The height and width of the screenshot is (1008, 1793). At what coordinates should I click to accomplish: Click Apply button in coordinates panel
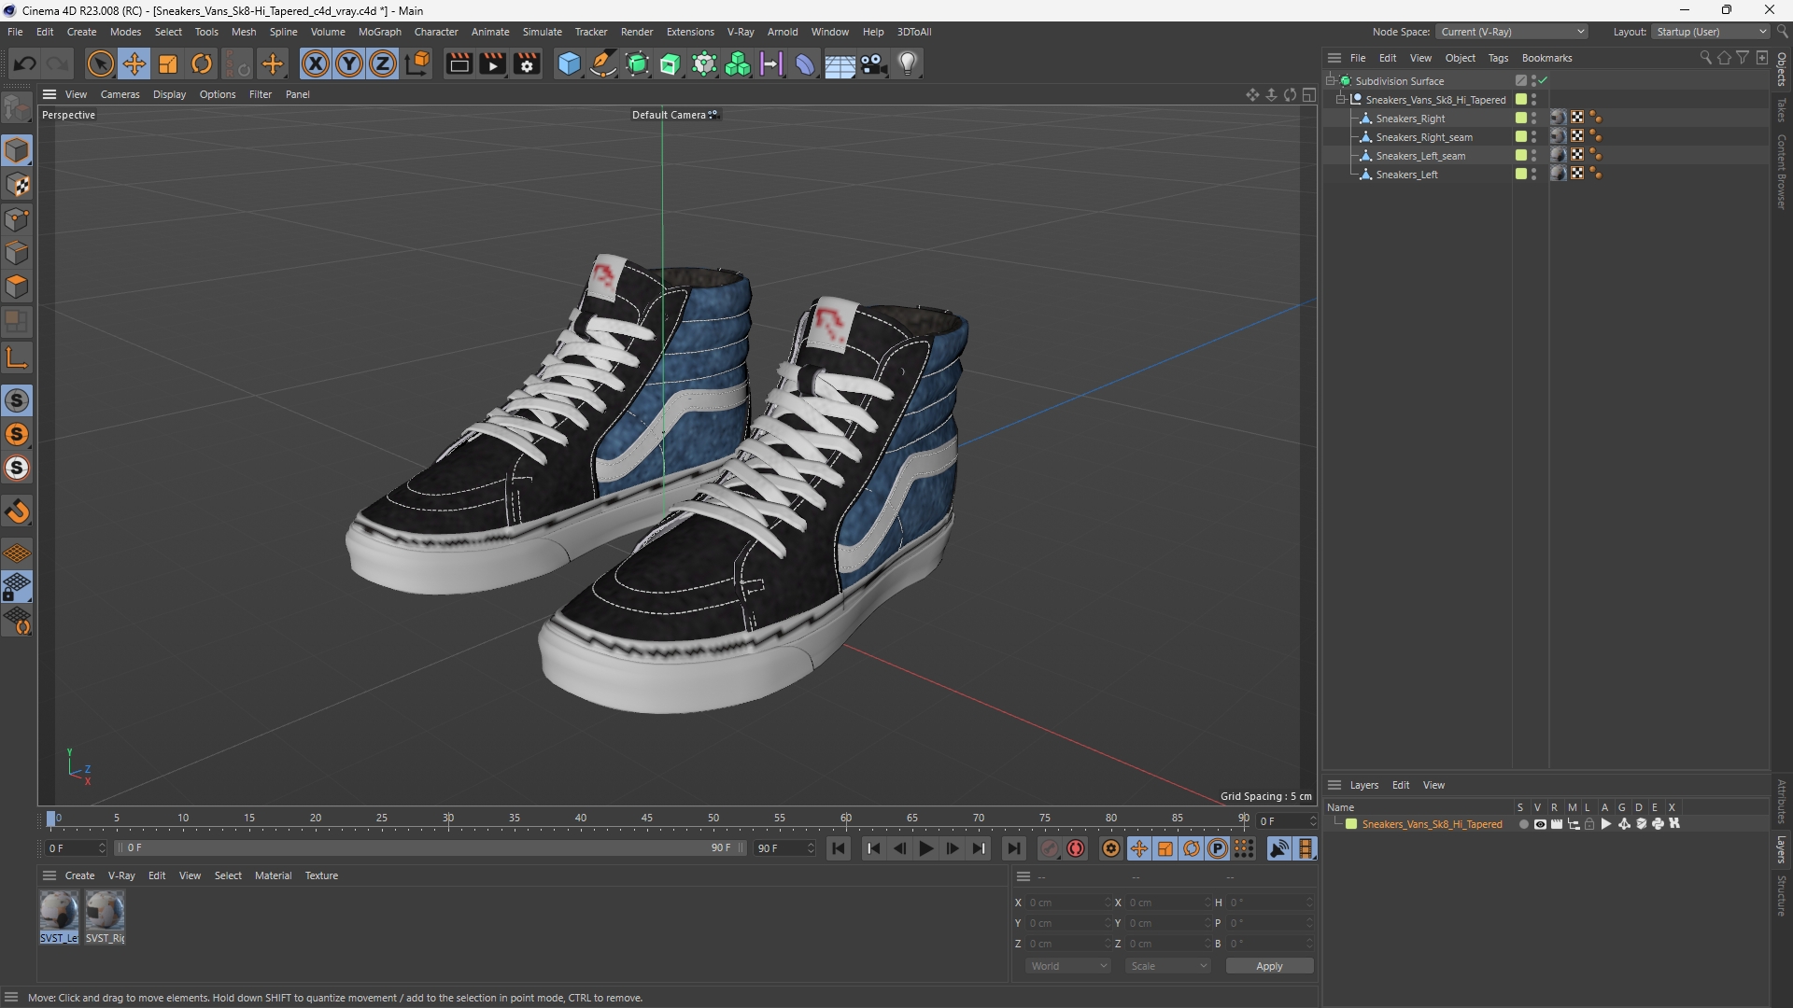tap(1269, 966)
